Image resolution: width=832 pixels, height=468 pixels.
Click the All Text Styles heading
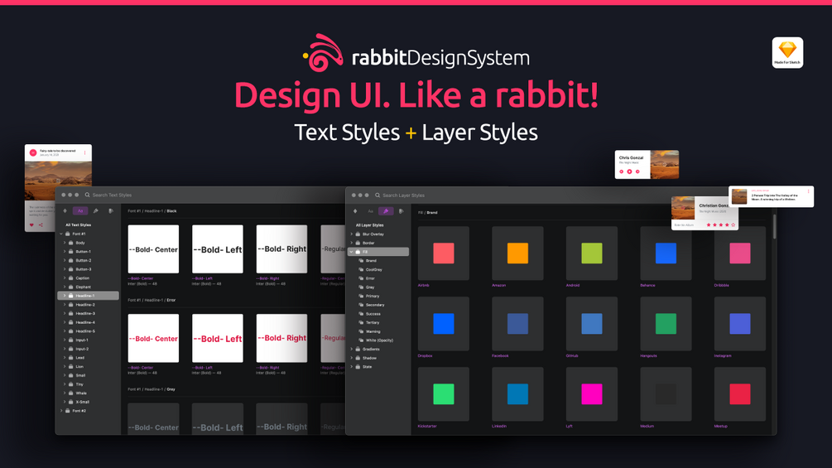click(78, 225)
